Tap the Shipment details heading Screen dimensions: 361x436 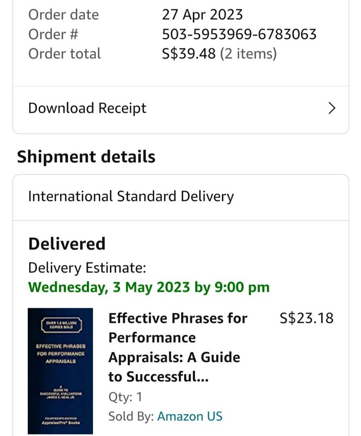(x=86, y=157)
